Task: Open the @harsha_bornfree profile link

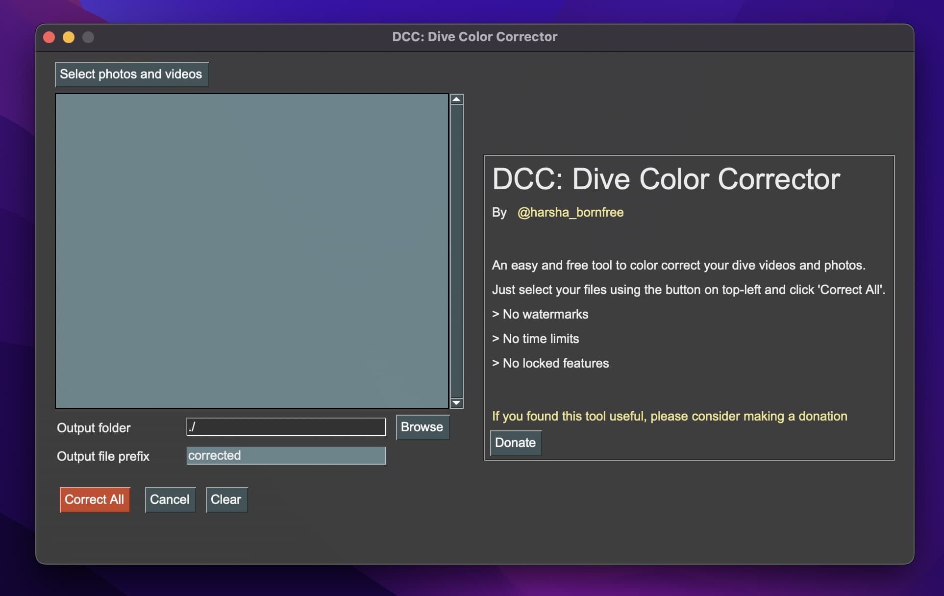Action: (570, 212)
